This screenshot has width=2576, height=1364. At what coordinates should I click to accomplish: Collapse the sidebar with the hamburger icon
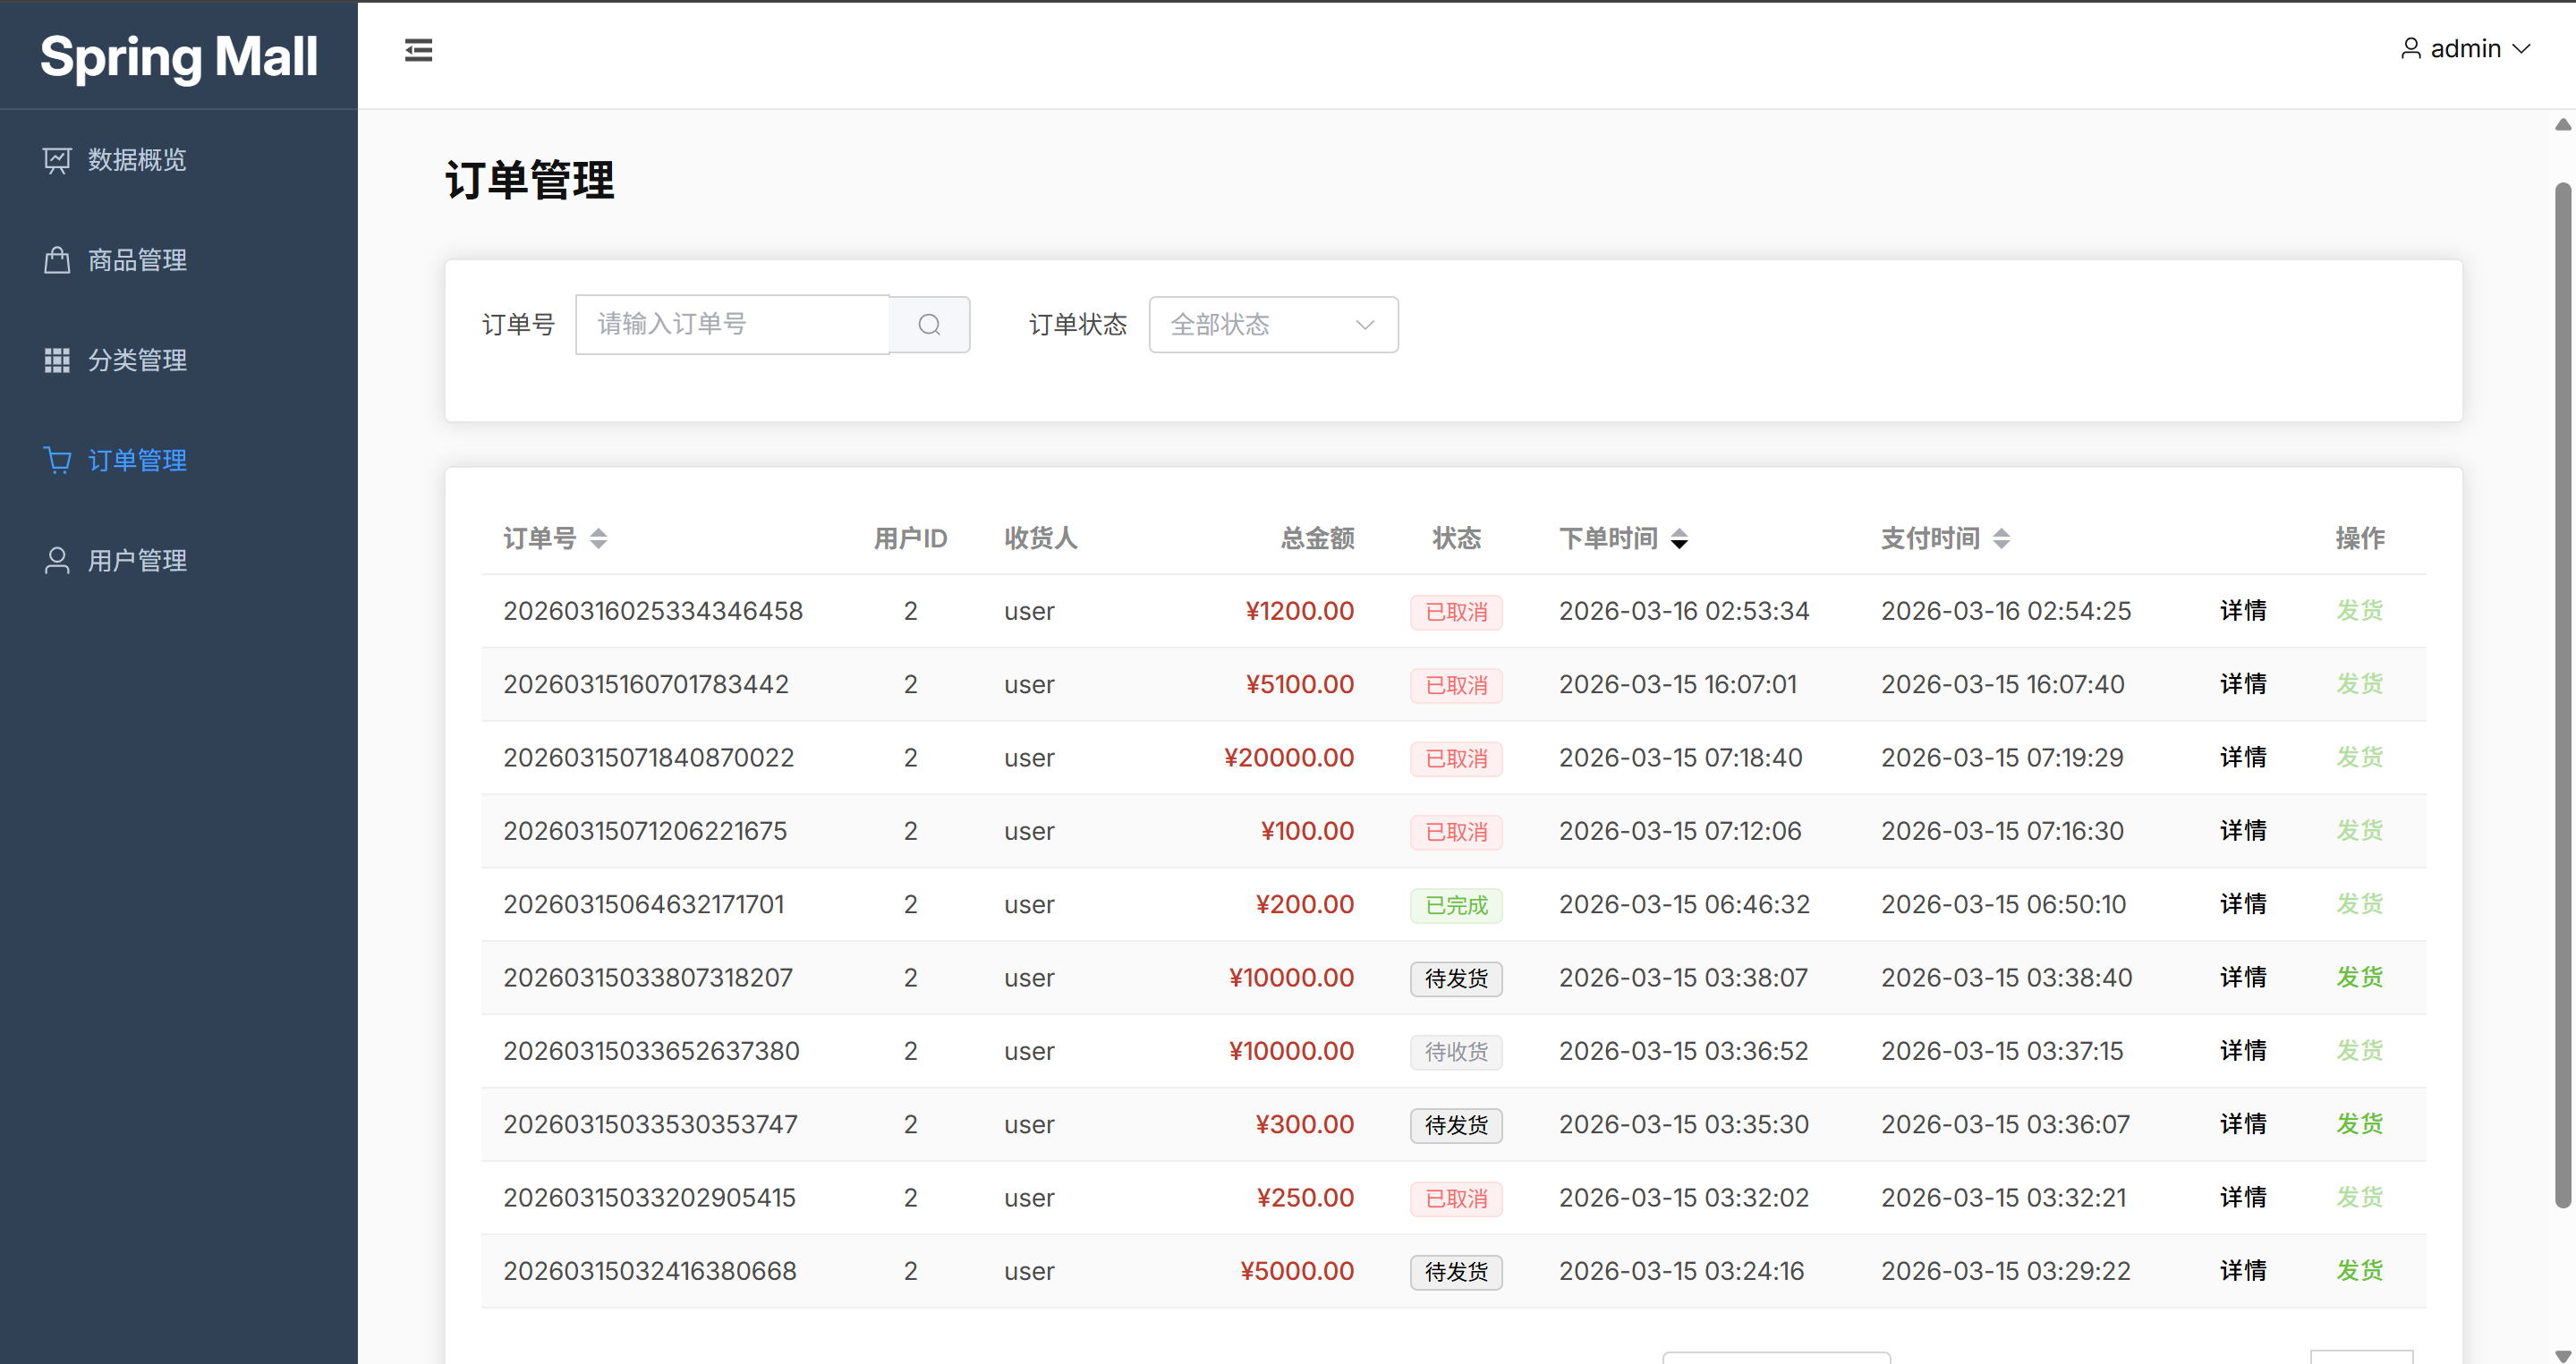pos(418,50)
